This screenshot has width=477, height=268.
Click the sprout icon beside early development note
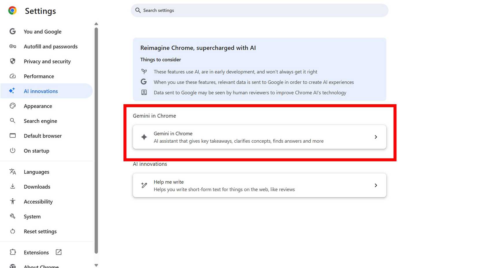(x=144, y=71)
